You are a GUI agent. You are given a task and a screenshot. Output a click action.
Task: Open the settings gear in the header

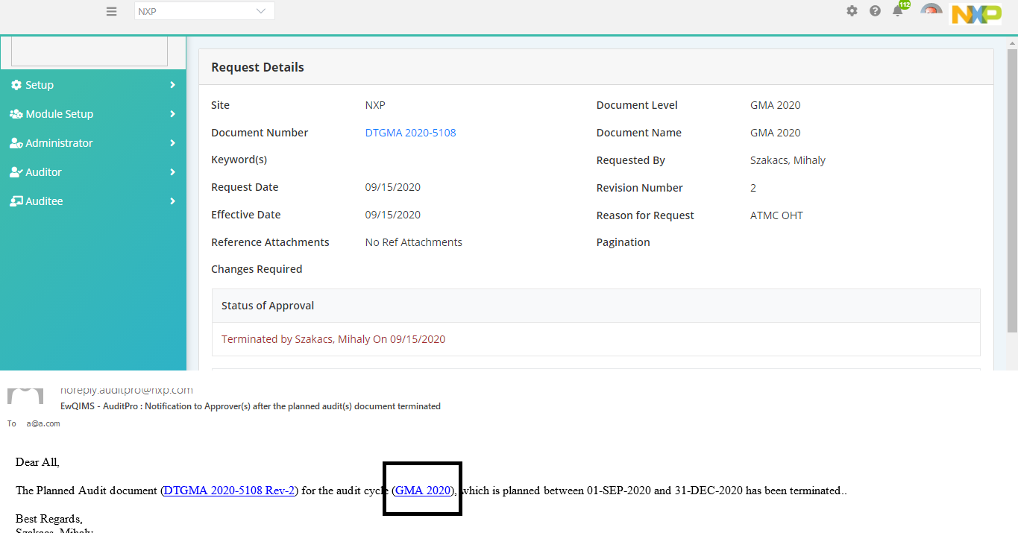tap(852, 11)
